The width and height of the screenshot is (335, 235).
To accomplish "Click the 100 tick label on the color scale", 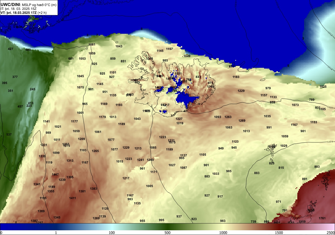I will (x=112, y=233).
